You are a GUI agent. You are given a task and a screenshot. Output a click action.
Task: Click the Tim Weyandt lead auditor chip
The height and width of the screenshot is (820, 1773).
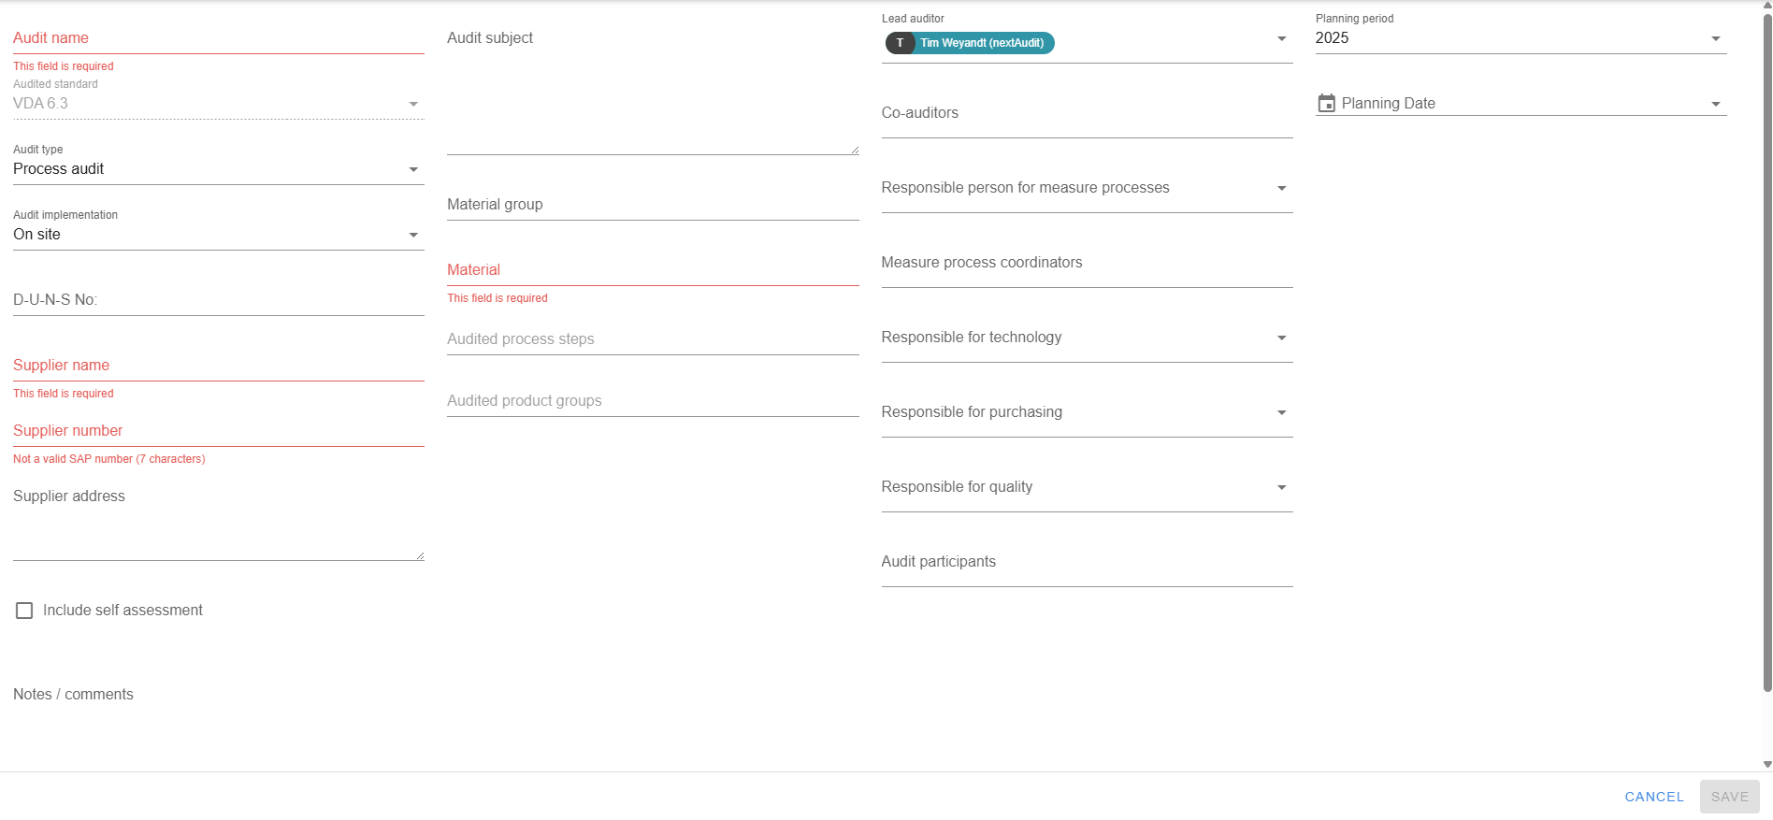pos(981,43)
